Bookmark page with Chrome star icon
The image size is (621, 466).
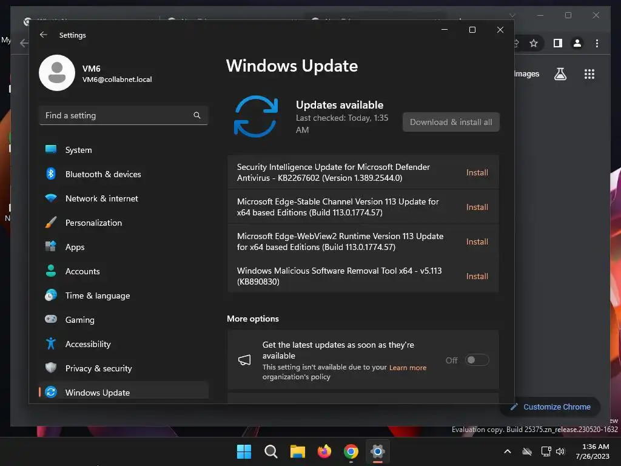click(534, 43)
